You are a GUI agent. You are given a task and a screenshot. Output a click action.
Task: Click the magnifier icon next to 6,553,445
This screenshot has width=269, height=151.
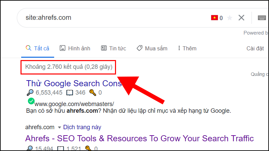[x=30, y=93]
